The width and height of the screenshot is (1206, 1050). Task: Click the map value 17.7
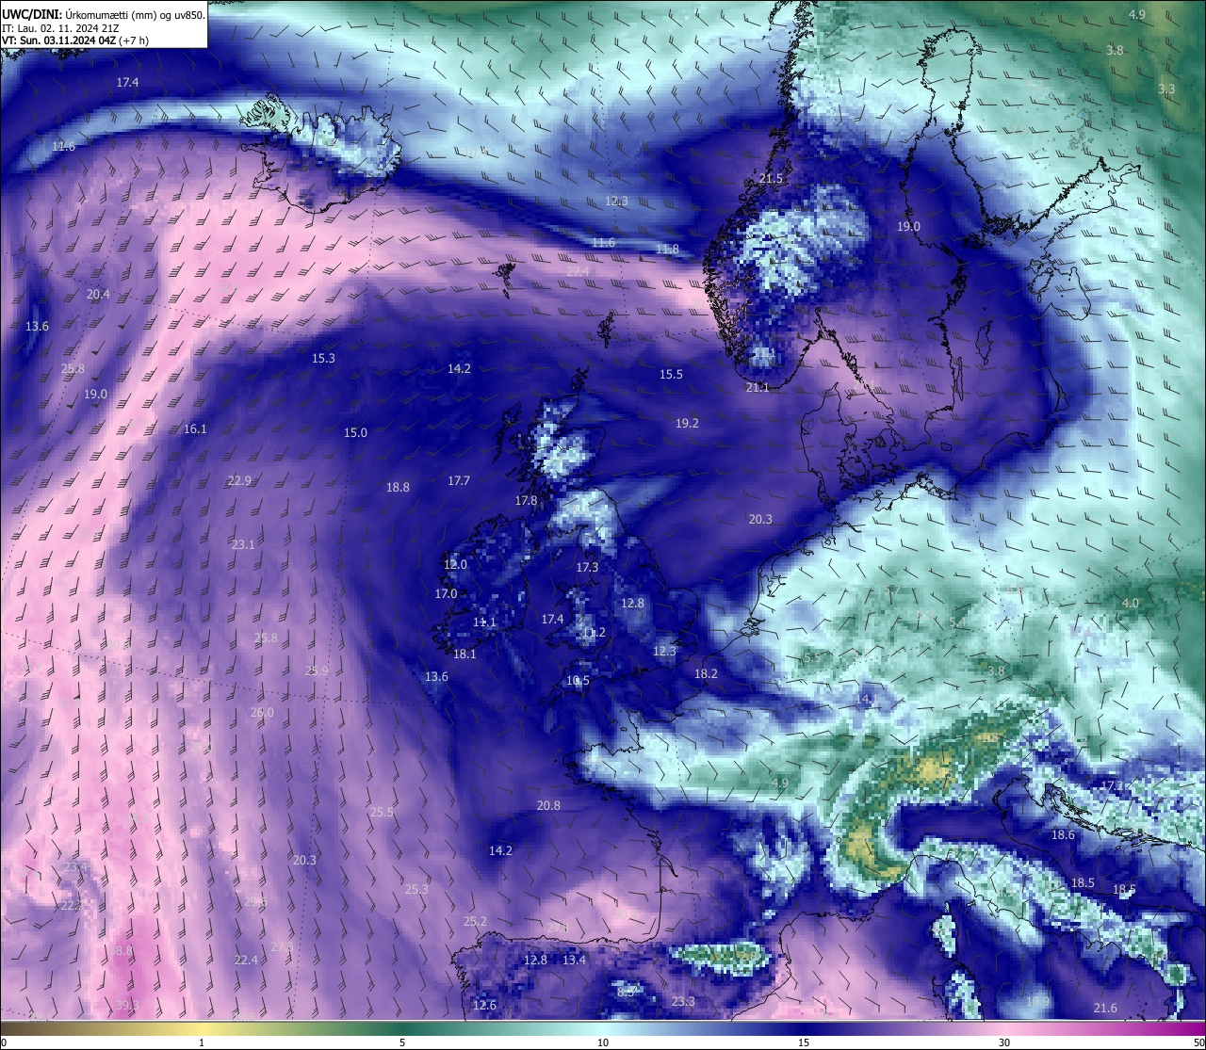click(459, 480)
